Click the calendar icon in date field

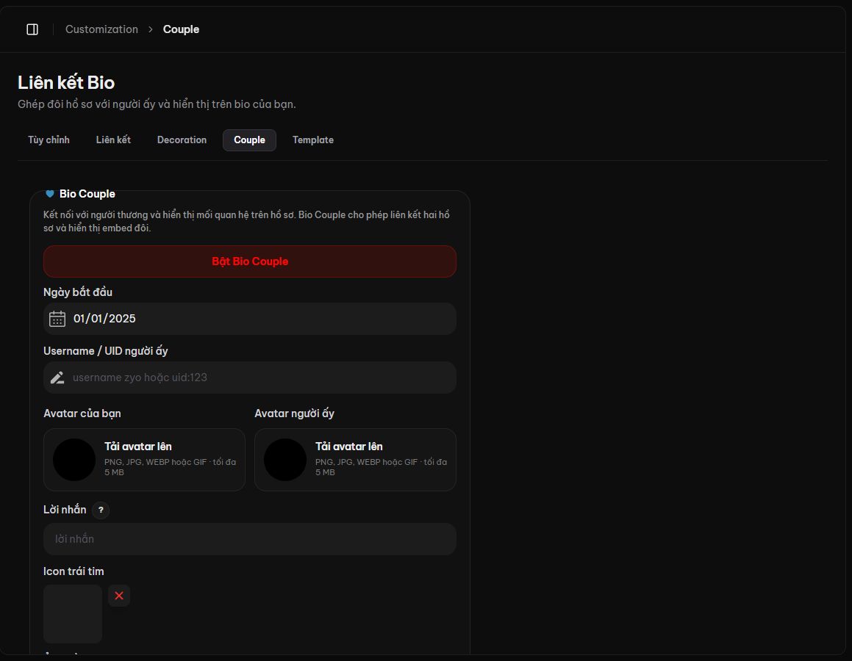(57, 319)
